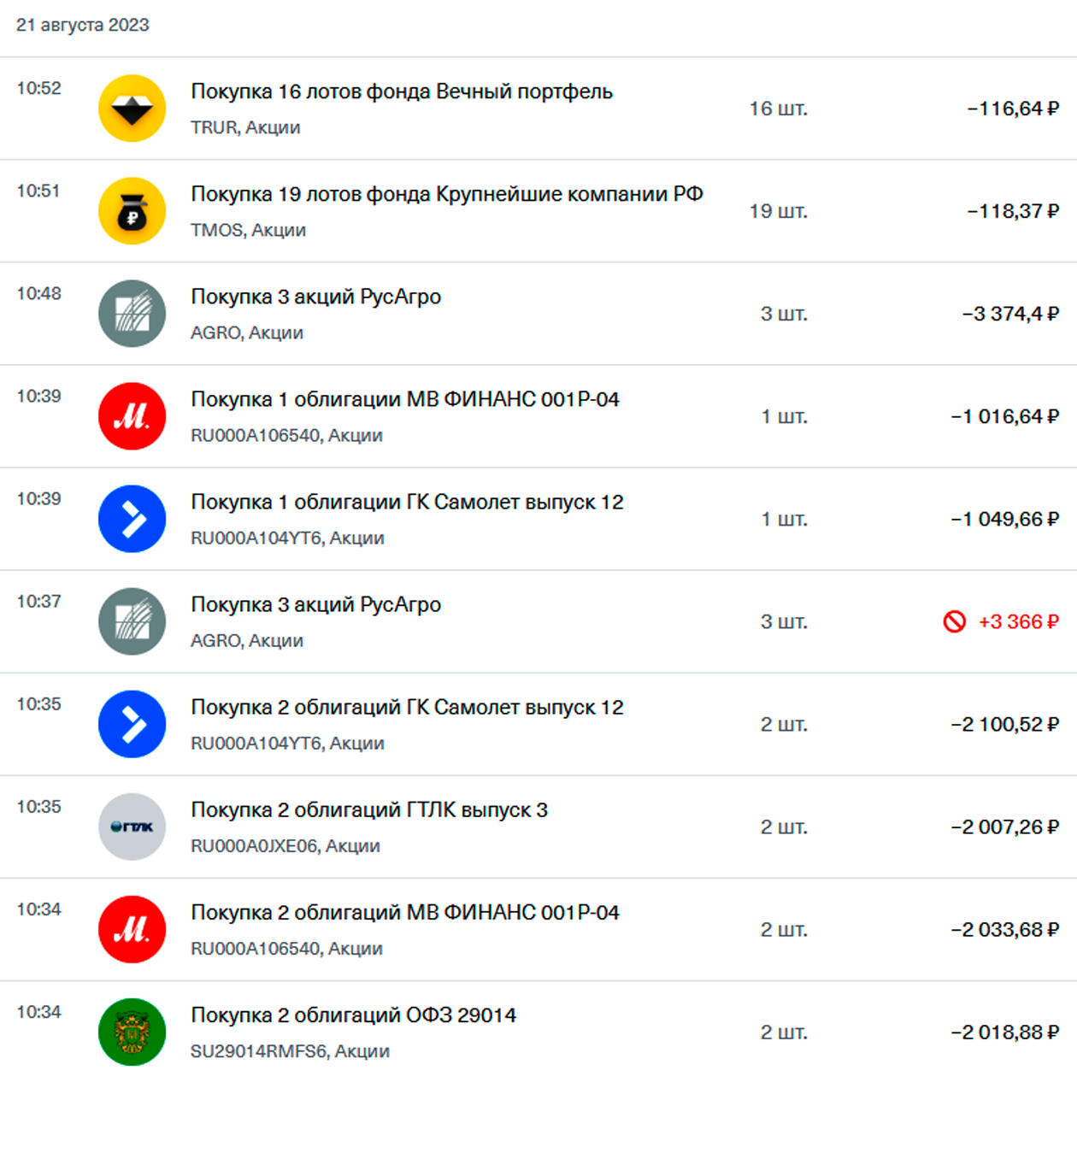Open Покупка 1 облигации МВ ФИНАНС 001Р-04
1077x1153 pixels.
click(538, 416)
